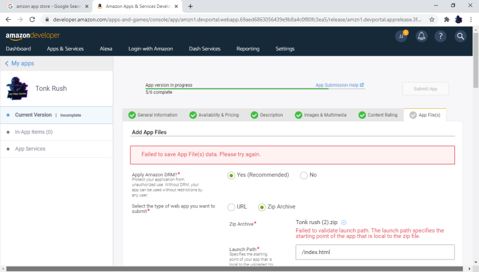The width and height of the screenshot is (479, 272).
Task: Remove the uploaded Tonk rush (2).zip file
Action: tap(344, 222)
